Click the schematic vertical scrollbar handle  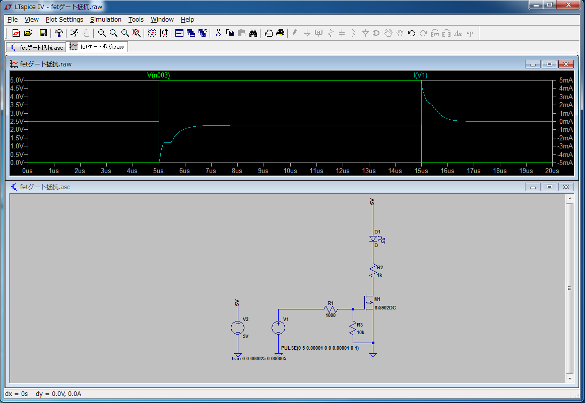569,288
